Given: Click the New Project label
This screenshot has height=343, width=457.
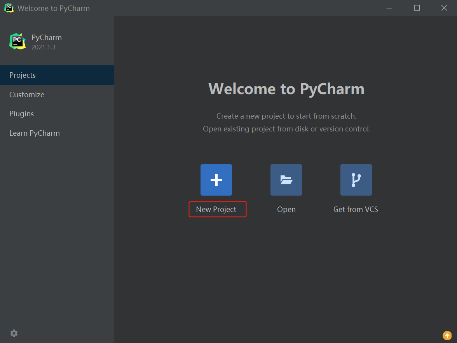Looking at the screenshot, I should (216, 209).
